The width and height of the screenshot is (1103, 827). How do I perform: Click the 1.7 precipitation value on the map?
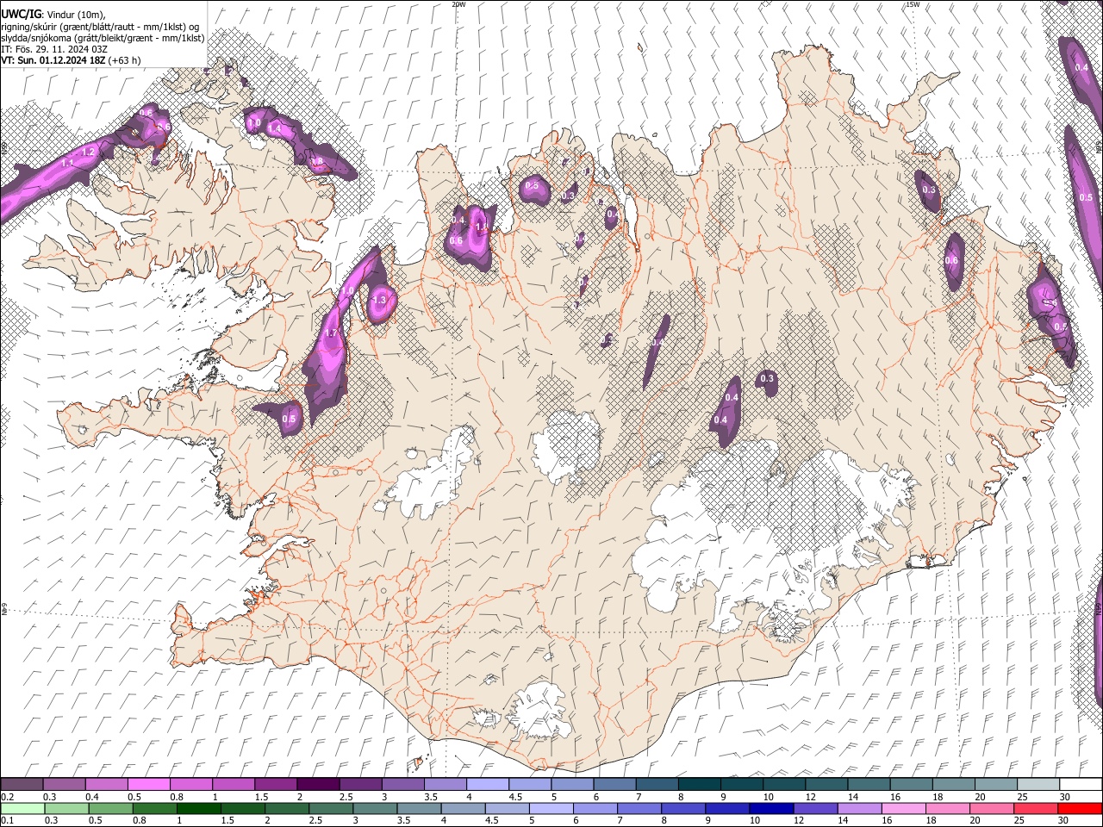(x=330, y=333)
